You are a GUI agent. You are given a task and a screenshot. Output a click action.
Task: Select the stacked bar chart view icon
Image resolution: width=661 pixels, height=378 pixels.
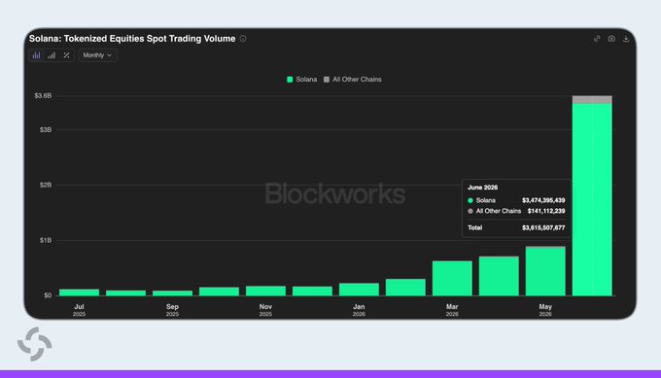(37, 55)
